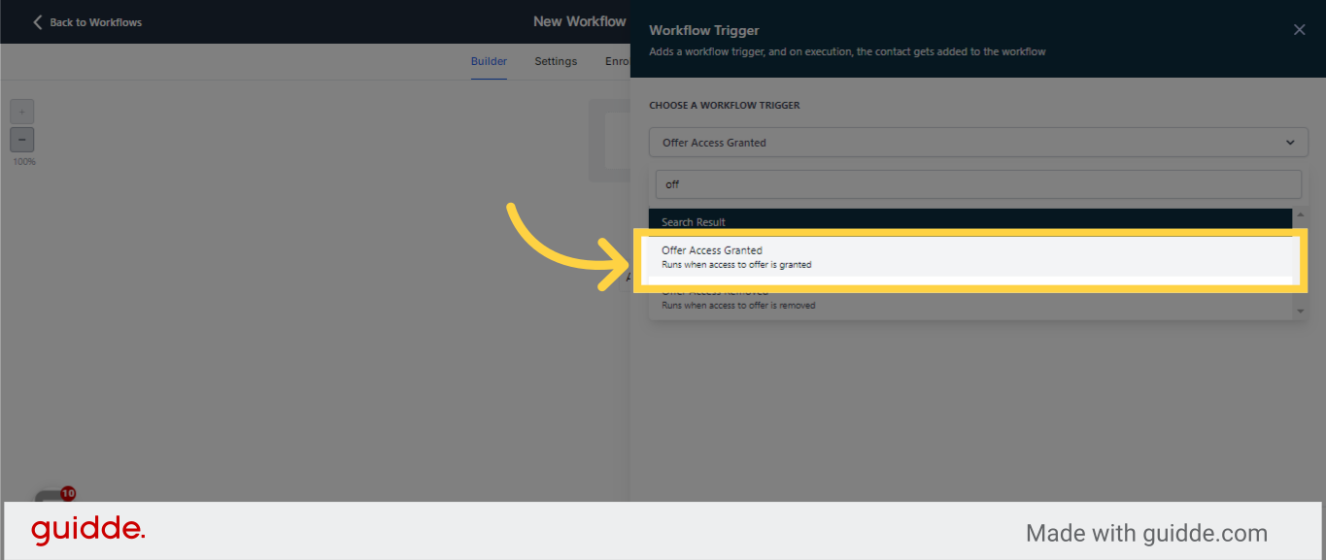The height and width of the screenshot is (560, 1326).
Task: Open the chat widget with 10 badge
Action: click(53, 496)
